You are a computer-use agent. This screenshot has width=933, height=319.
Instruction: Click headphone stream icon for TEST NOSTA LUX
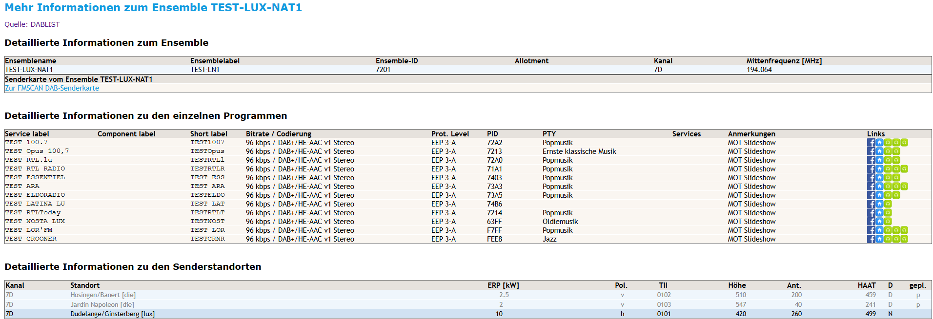(x=888, y=222)
